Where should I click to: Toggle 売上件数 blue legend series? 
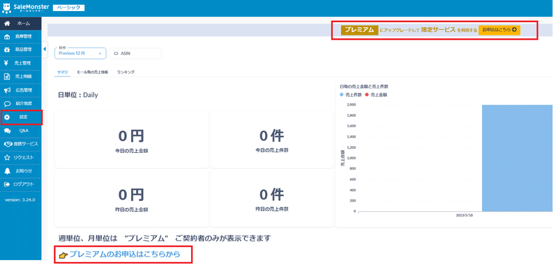[x=351, y=95]
